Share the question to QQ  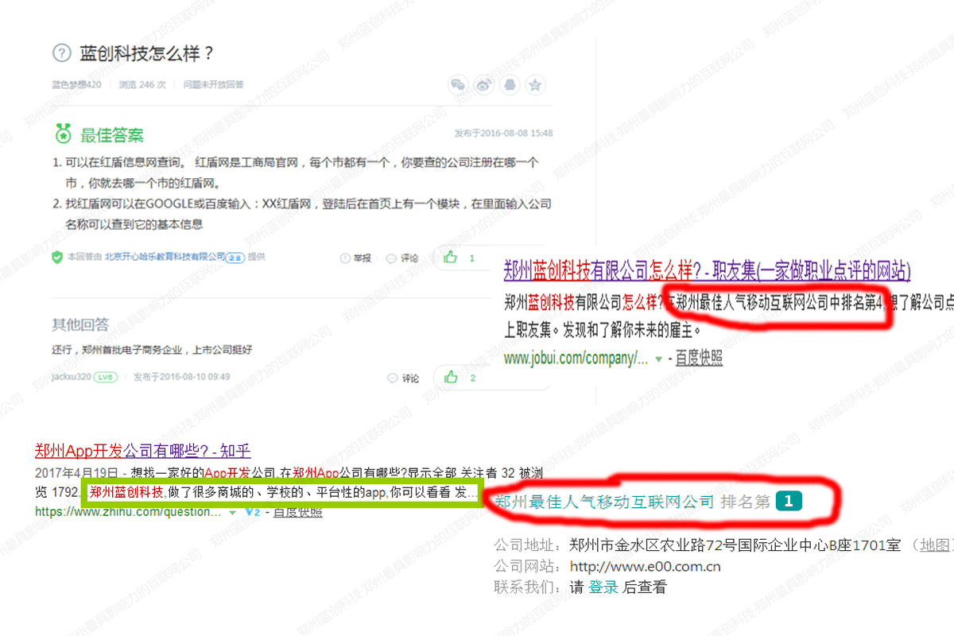(x=510, y=84)
